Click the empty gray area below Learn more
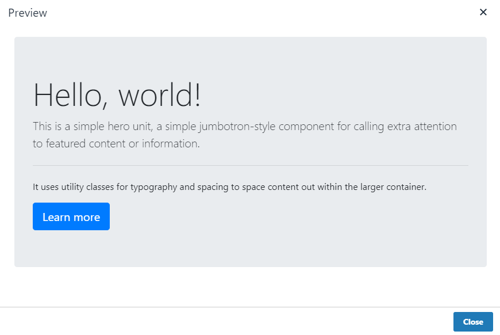This screenshot has height=335, width=500. tap(251, 249)
